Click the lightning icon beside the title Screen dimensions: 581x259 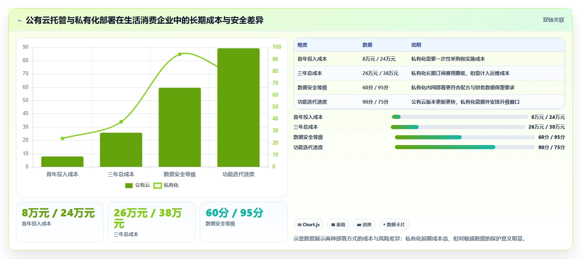(19, 20)
